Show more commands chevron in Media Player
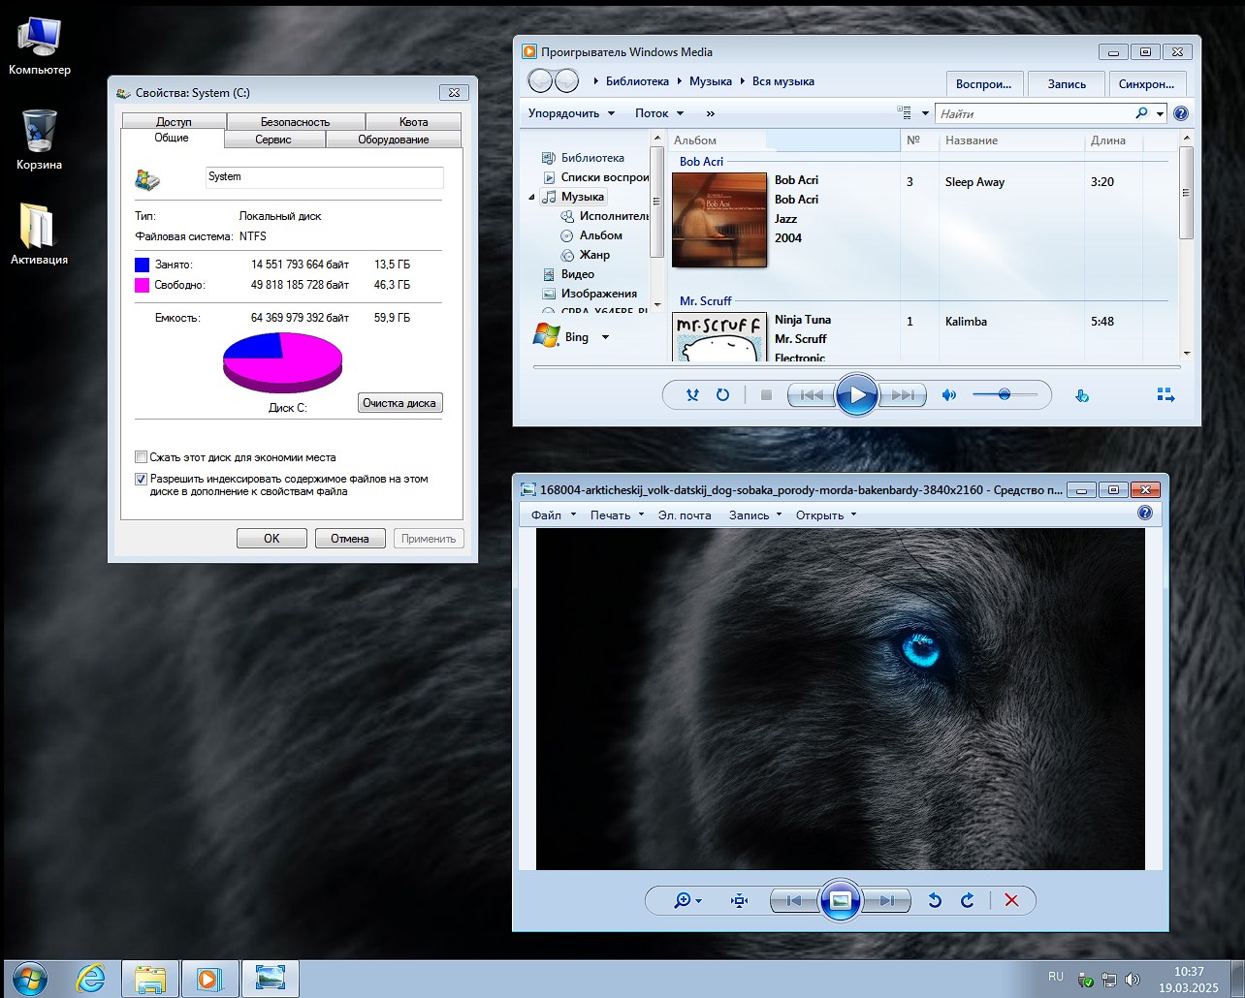Screen dimensions: 1245x998 [710, 113]
